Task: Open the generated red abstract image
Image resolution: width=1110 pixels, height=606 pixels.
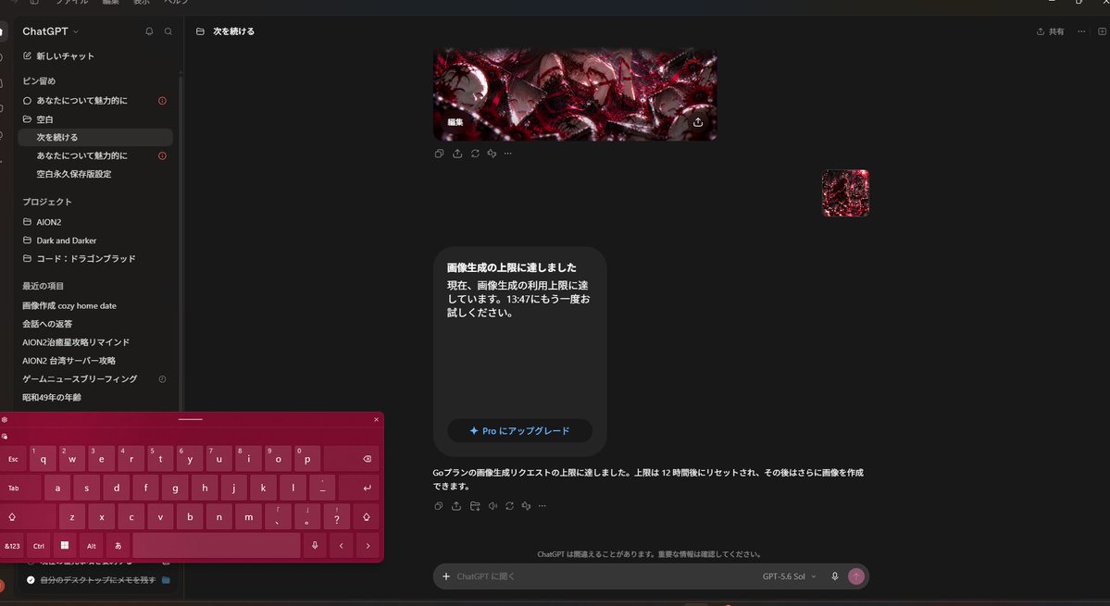Action: 575,94
